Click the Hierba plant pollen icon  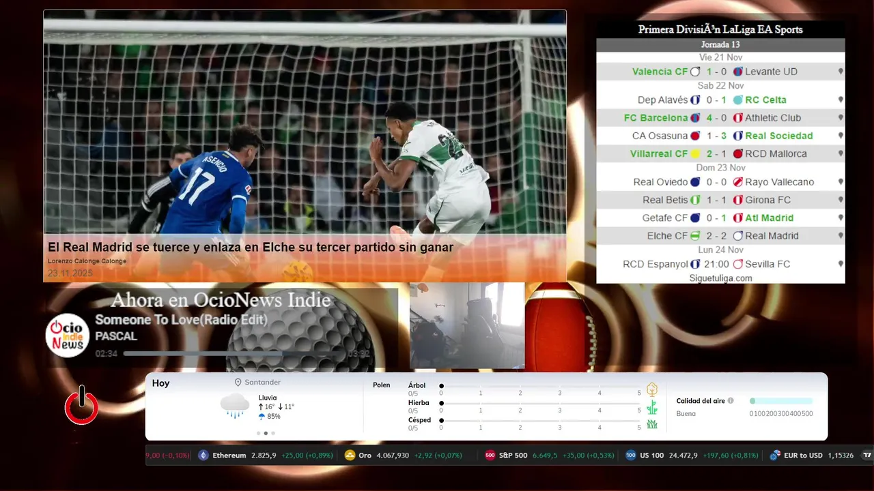pyautogui.click(x=652, y=407)
